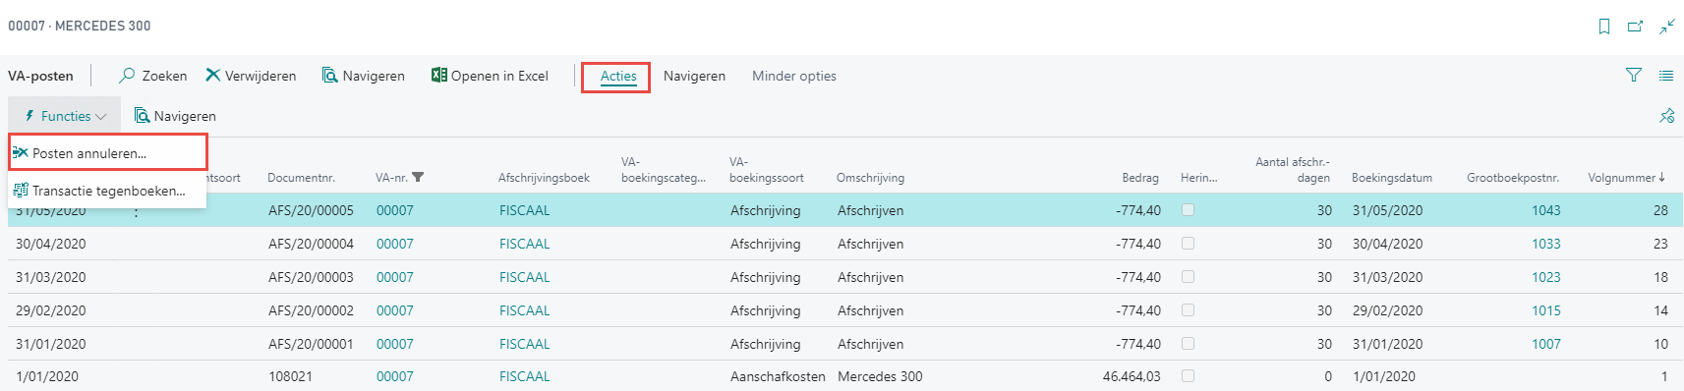The width and height of the screenshot is (1684, 391).
Task: Open page in new window icon
Action: (x=1635, y=27)
